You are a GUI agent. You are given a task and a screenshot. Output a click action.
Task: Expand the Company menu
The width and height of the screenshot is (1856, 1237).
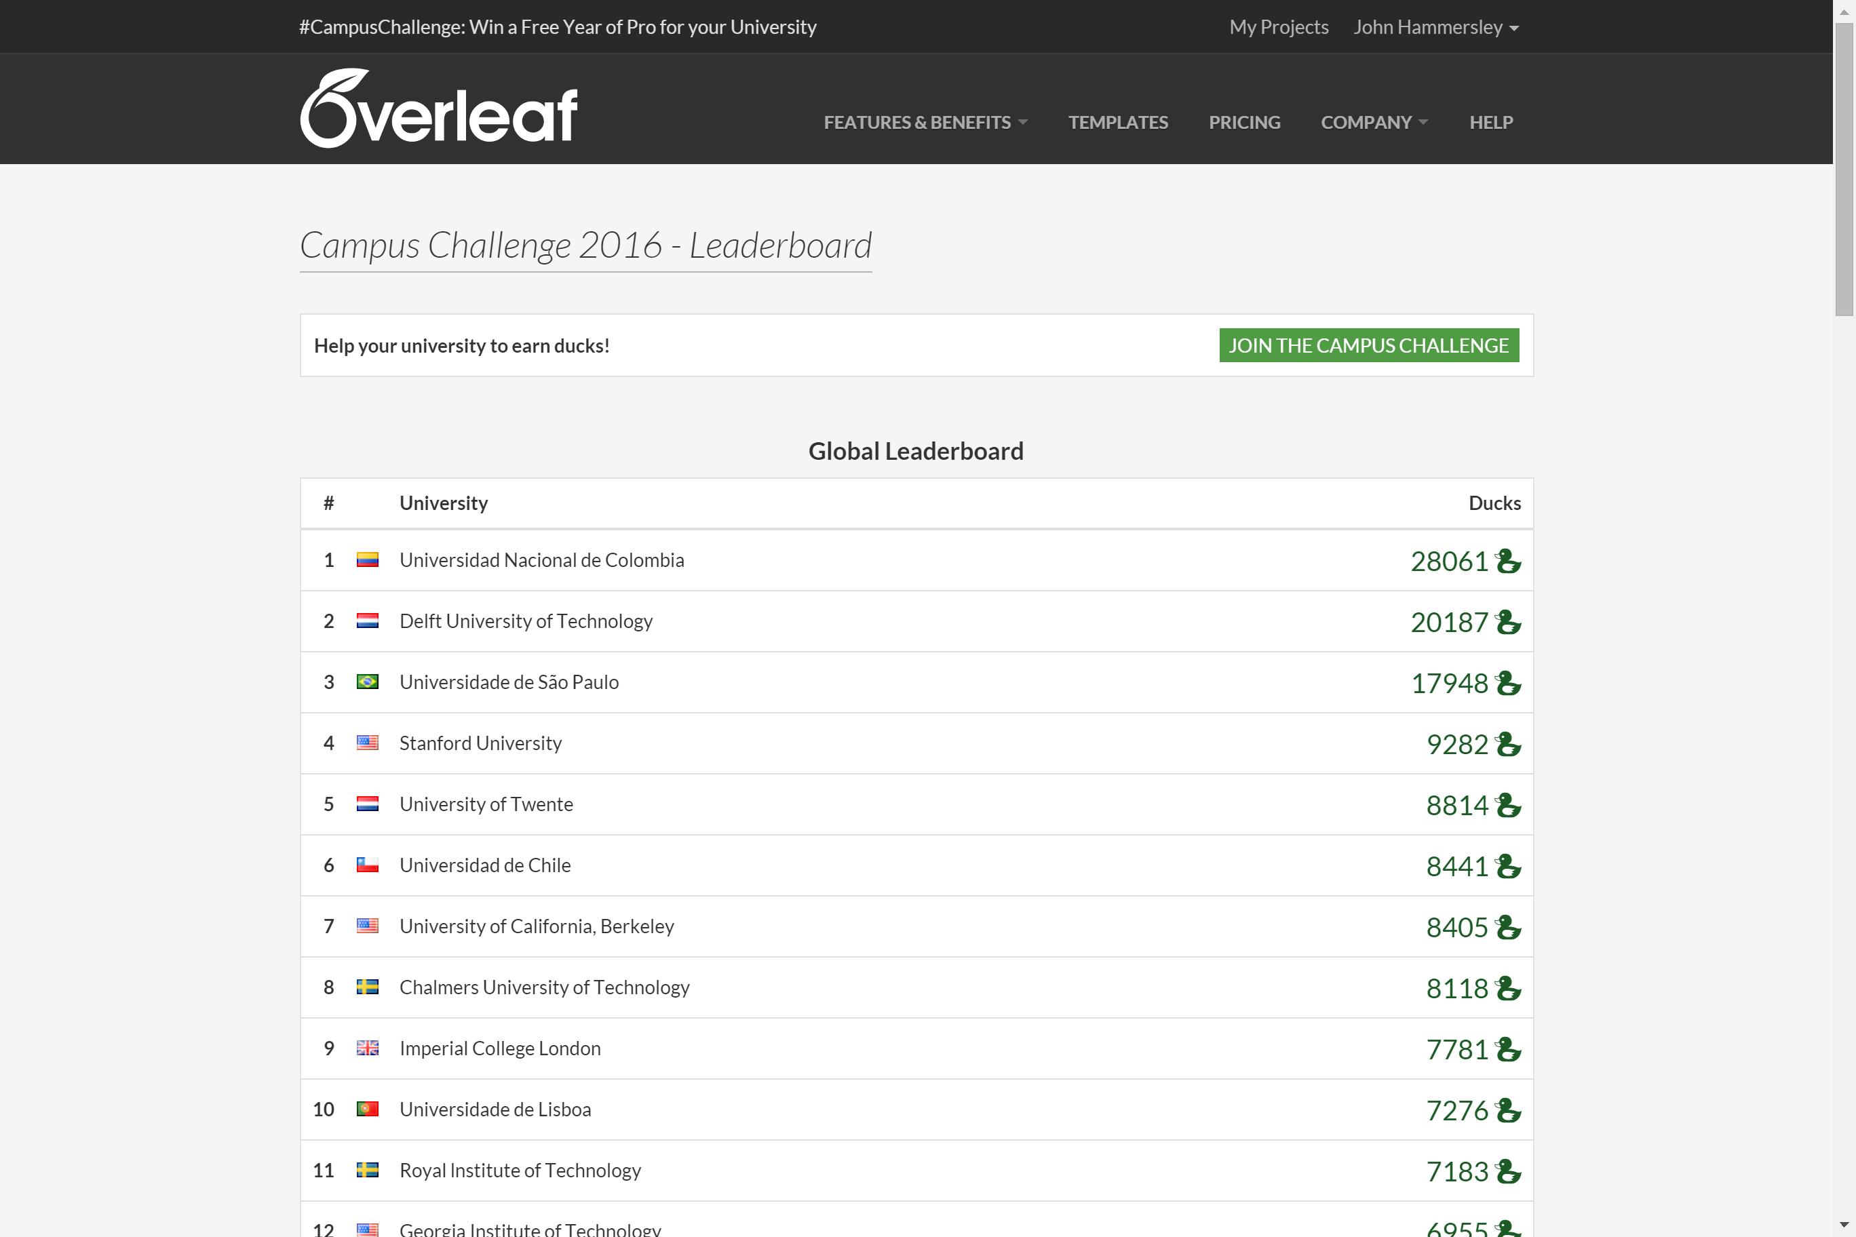pos(1374,122)
